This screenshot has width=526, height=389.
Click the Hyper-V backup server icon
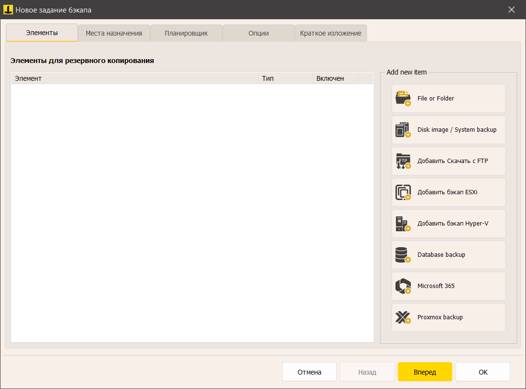point(403,224)
